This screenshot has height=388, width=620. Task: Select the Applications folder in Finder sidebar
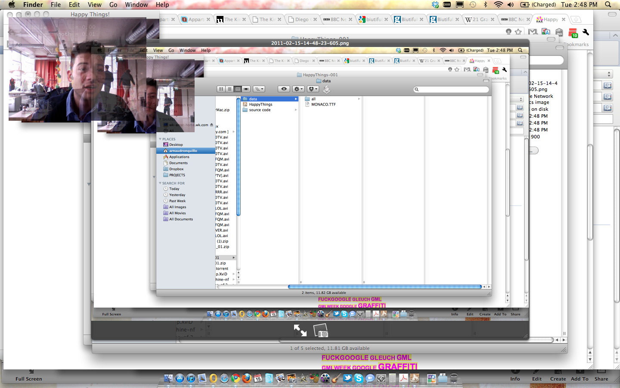coord(179,157)
